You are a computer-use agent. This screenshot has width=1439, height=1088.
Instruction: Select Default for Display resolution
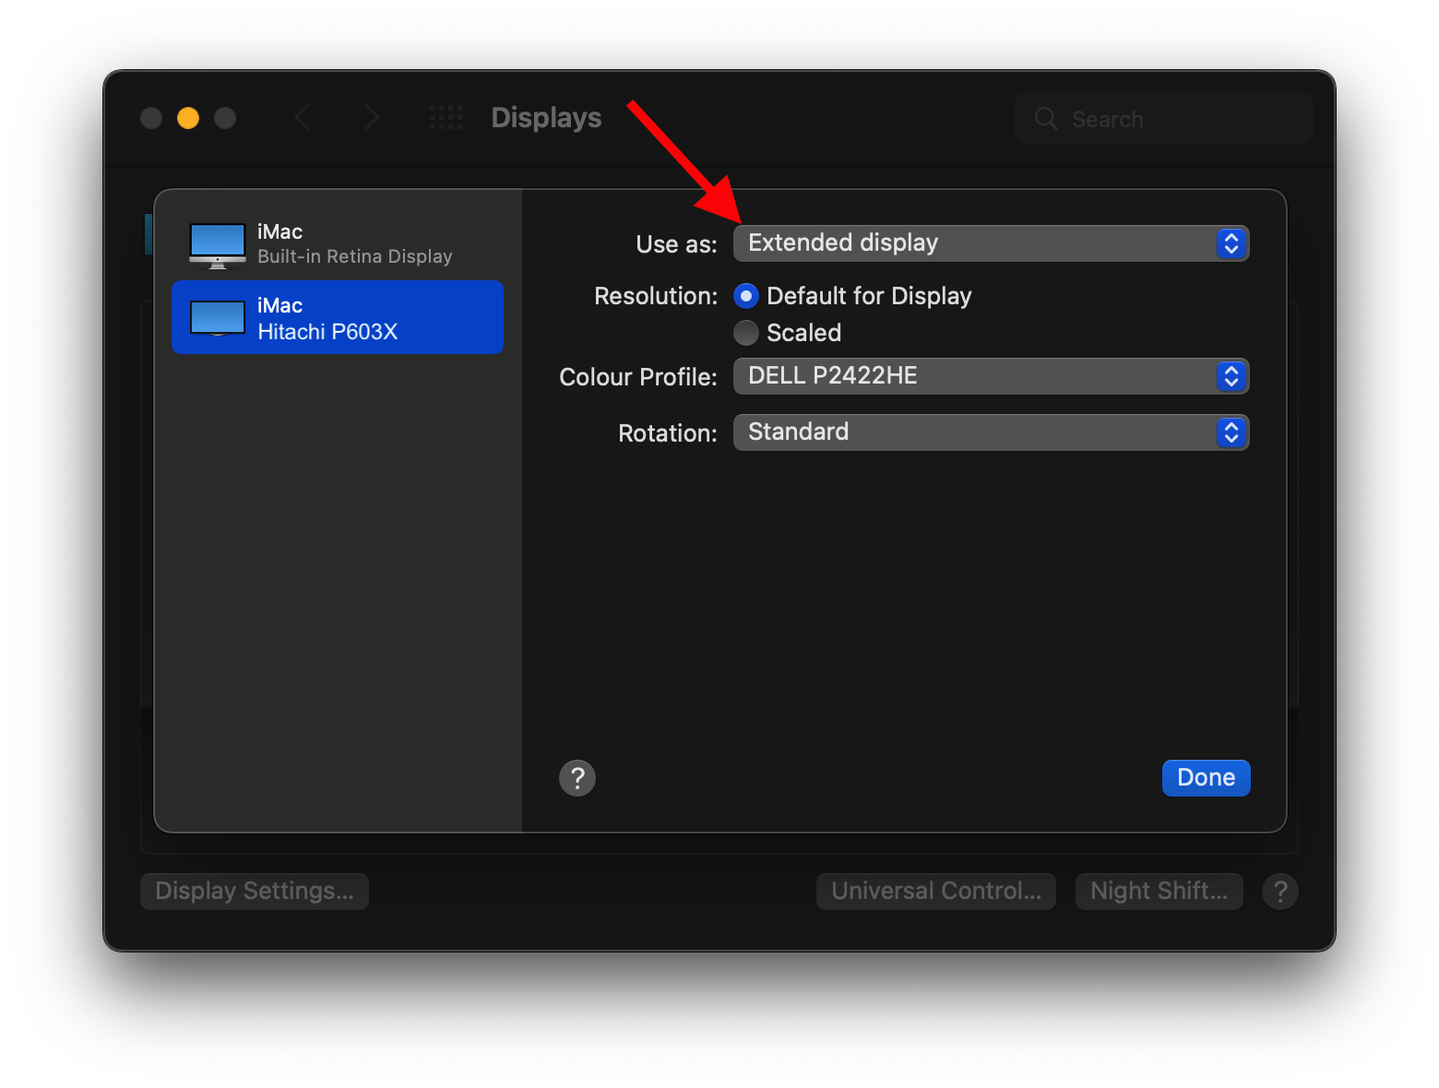coord(746,296)
